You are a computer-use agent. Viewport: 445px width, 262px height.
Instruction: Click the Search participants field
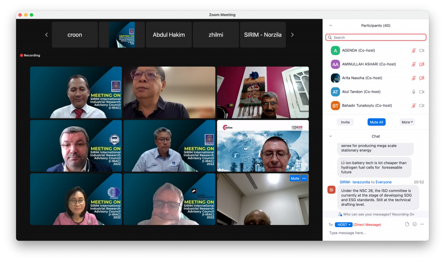pos(376,37)
